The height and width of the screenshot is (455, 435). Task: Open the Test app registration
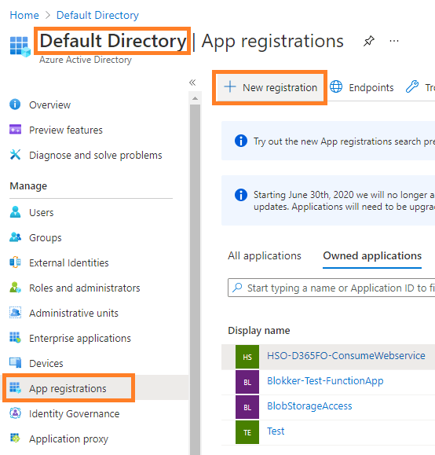pos(276,431)
